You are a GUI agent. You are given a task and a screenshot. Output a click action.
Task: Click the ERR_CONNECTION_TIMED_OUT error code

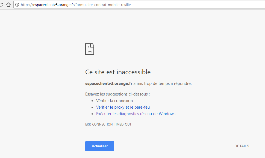(x=108, y=124)
